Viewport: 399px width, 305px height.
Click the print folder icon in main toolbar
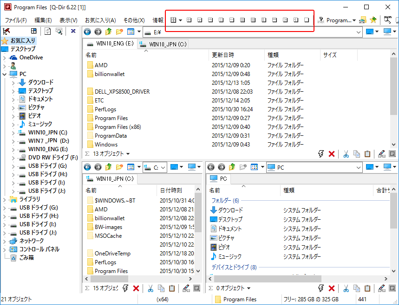363,20
